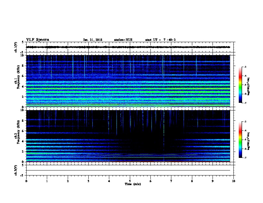This screenshot has height=203, width=263.
Task: Click the time axis tick label "3"
Action: 88,181
